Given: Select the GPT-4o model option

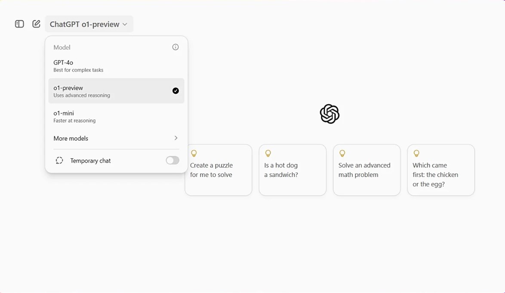Looking at the screenshot, I should click(116, 66).
